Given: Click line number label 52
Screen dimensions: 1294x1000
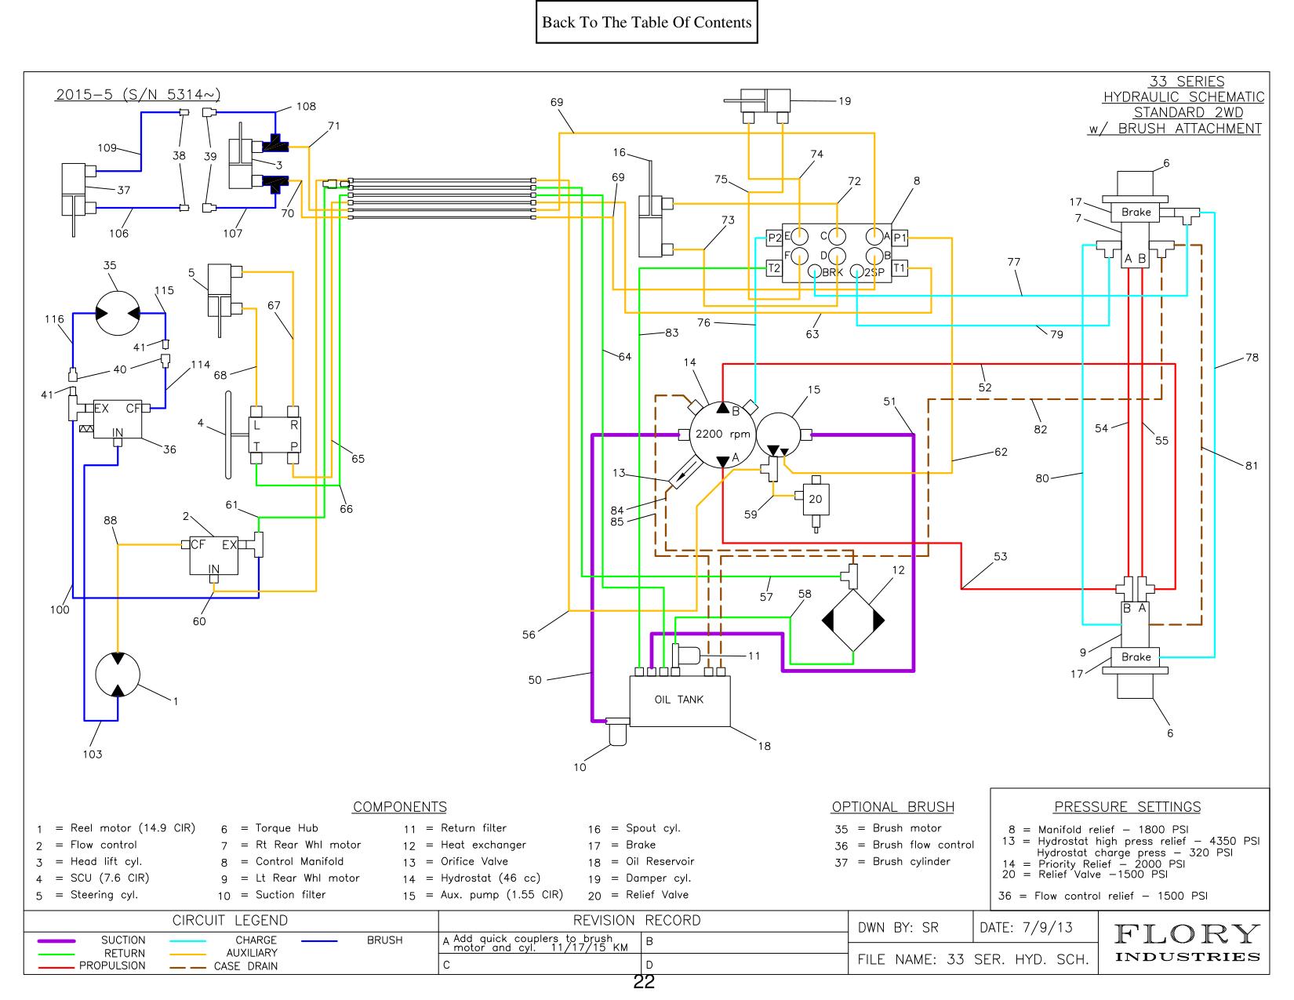Looking at the screenshot, I should point(985,387).
